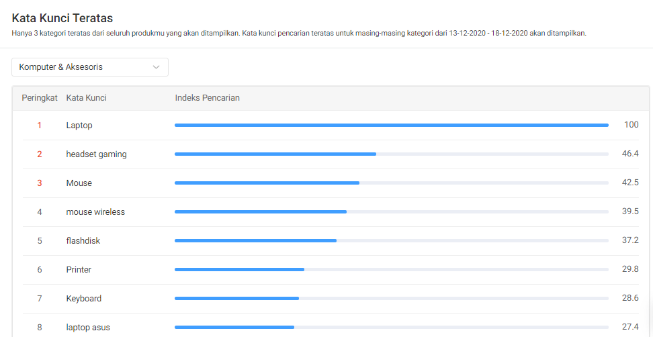This screenshot has height=337, width=653.
Task: Select the laptop asus keyword
Action: [88, 328]
